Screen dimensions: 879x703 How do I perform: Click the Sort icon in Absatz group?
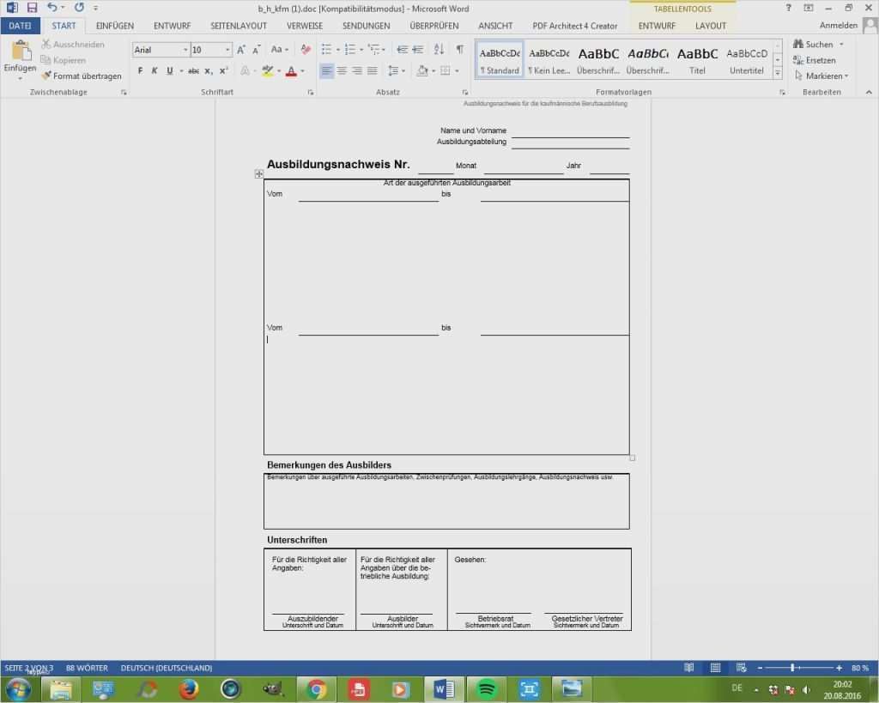tap(438, 49)
